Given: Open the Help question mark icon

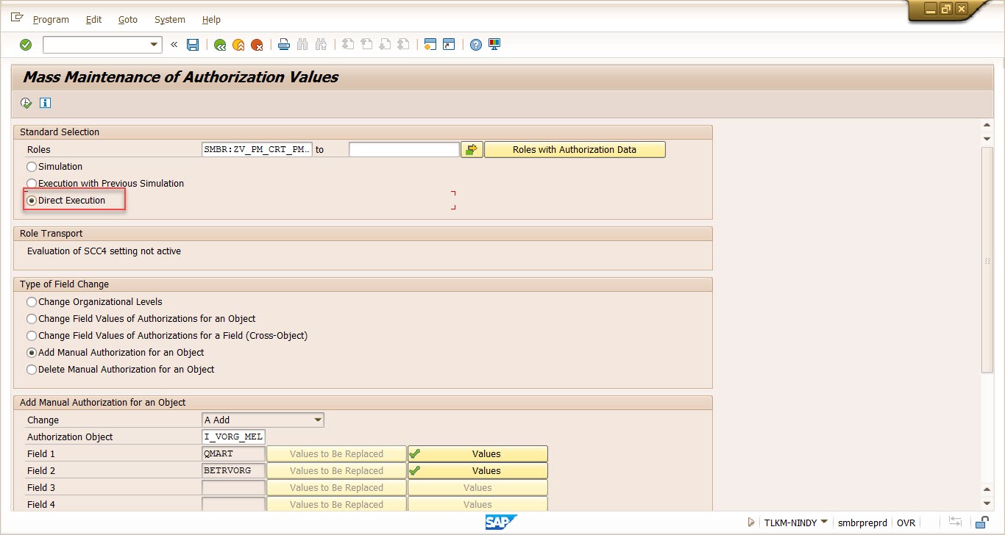Looking at the screenshot, I should point(476,45).
